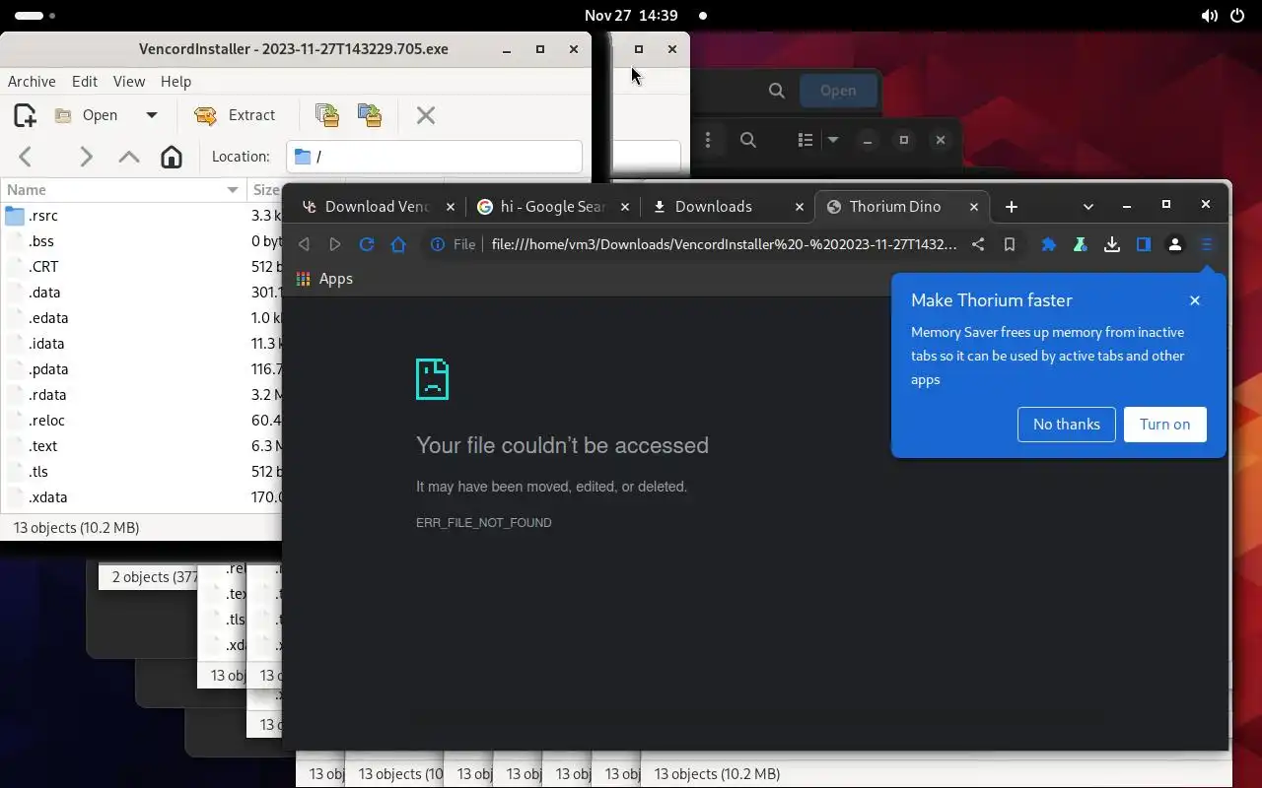Open the Apps bookmark shortcut

(x=324, y=279)
